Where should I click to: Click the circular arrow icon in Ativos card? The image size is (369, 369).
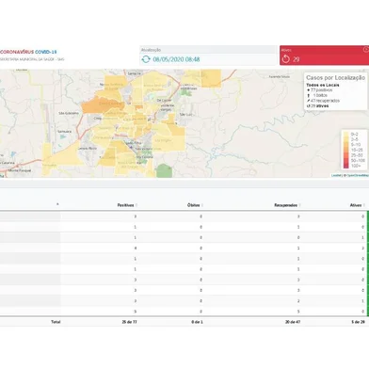tap(285, 58)
